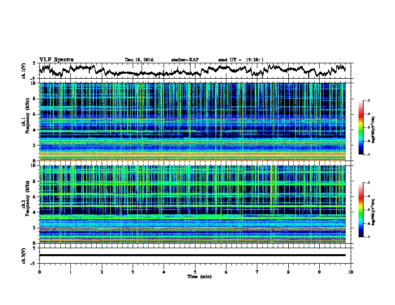The image size is (395, 305).
Task: Click the ch.1 spectrogram color scale bar
Action: [x=361, y=128]
